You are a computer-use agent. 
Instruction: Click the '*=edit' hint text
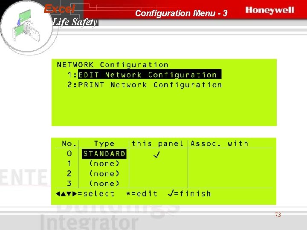pos(142,194)
